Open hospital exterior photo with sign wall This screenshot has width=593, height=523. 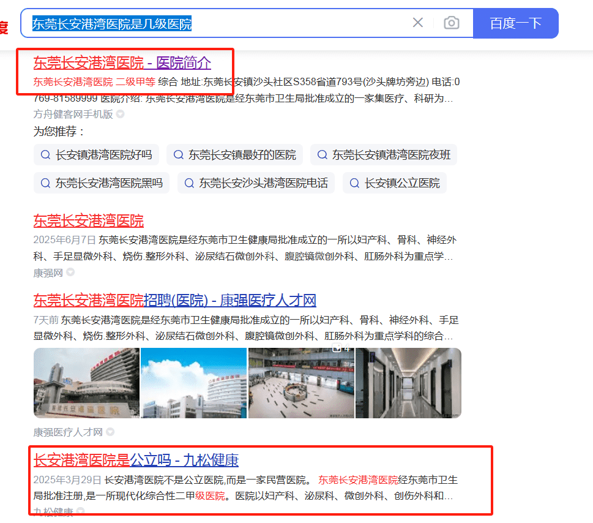point(87,383)
